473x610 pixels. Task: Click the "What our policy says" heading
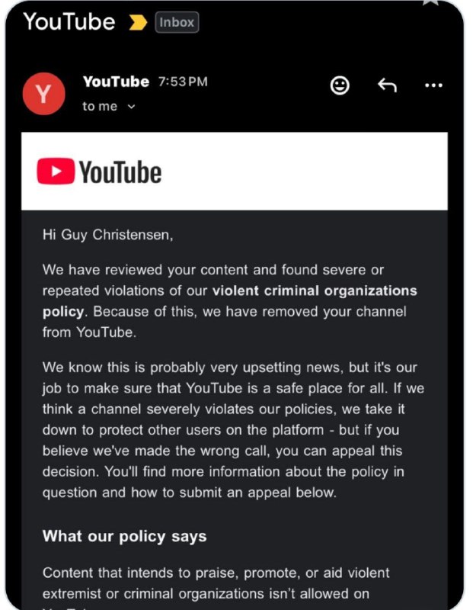tap(124, 536)
